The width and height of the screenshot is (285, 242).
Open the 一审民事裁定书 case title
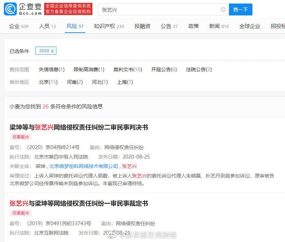click(x=79, y=203)
